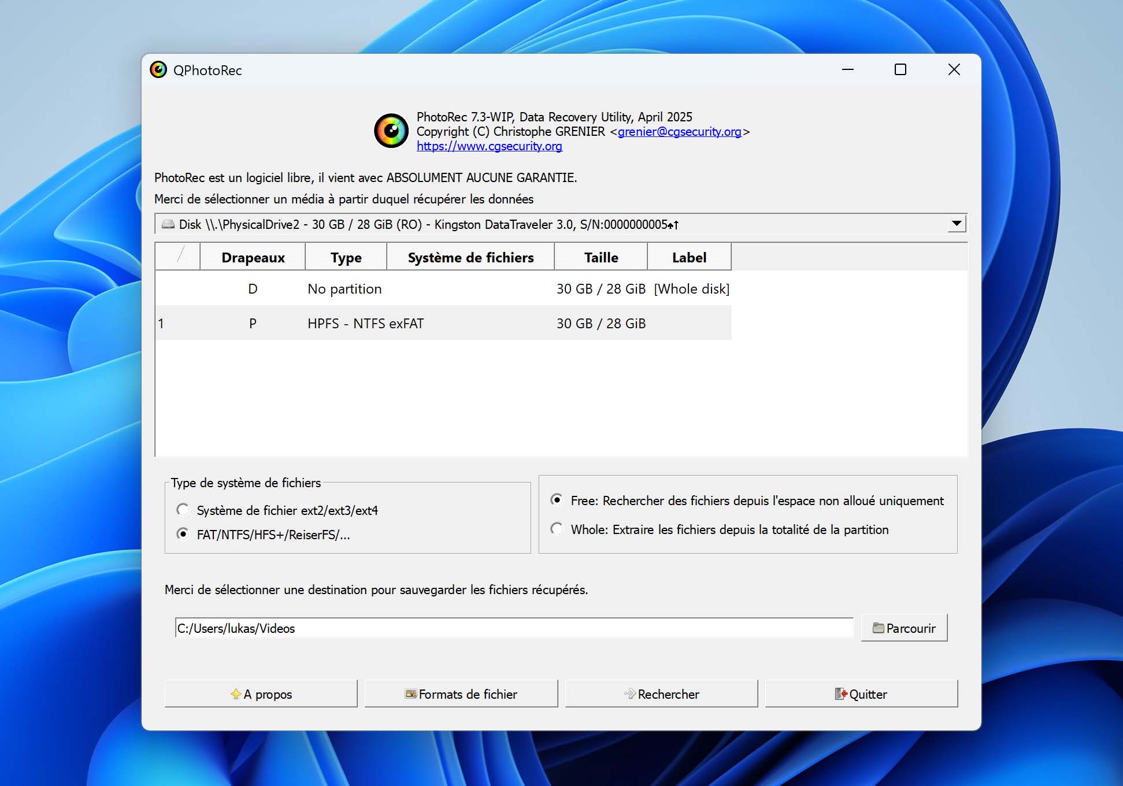
Task: Click the picture icon on Formats de fichier
Action: pos(411,694)
